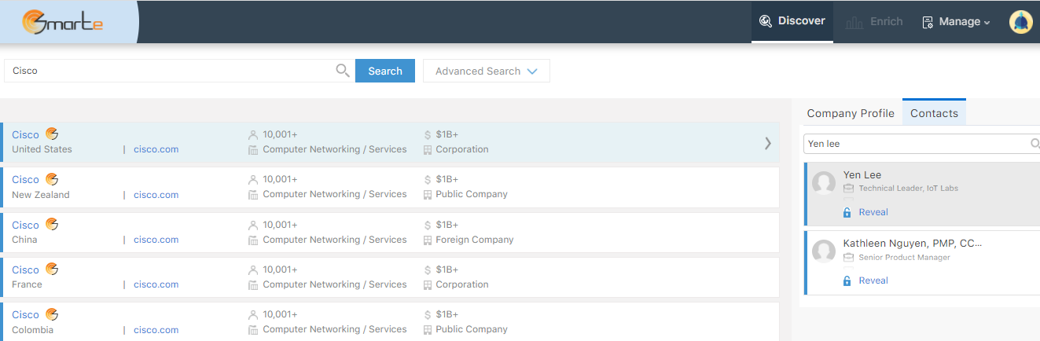The image size is (1040, 341).
Task: Expand the Manage menu
Action: (956, 22)
